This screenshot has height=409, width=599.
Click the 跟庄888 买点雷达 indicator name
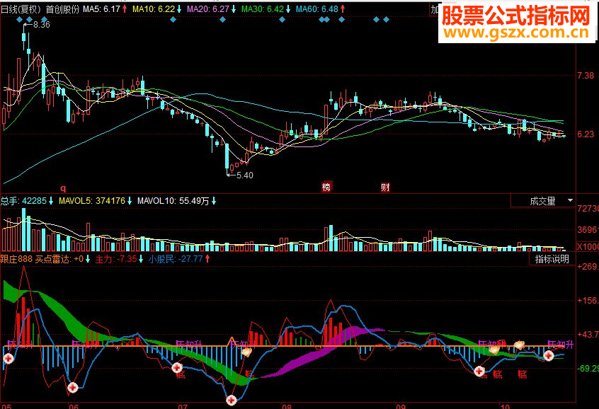35,259
